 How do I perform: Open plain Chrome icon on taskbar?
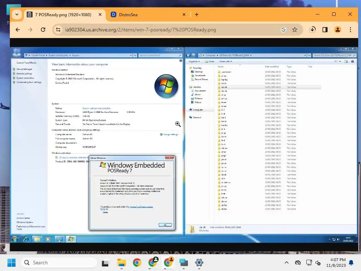tap(137, 263)
